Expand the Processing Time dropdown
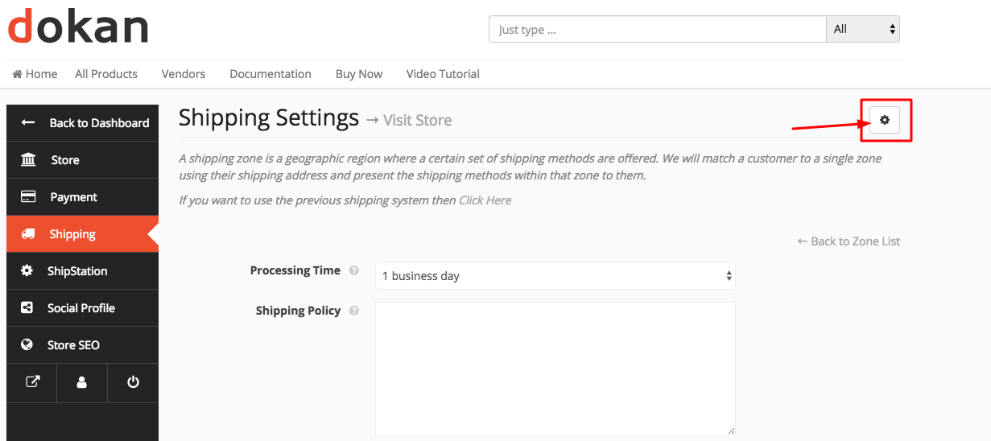This screenshot has height=441, width=991. point(555,276)
